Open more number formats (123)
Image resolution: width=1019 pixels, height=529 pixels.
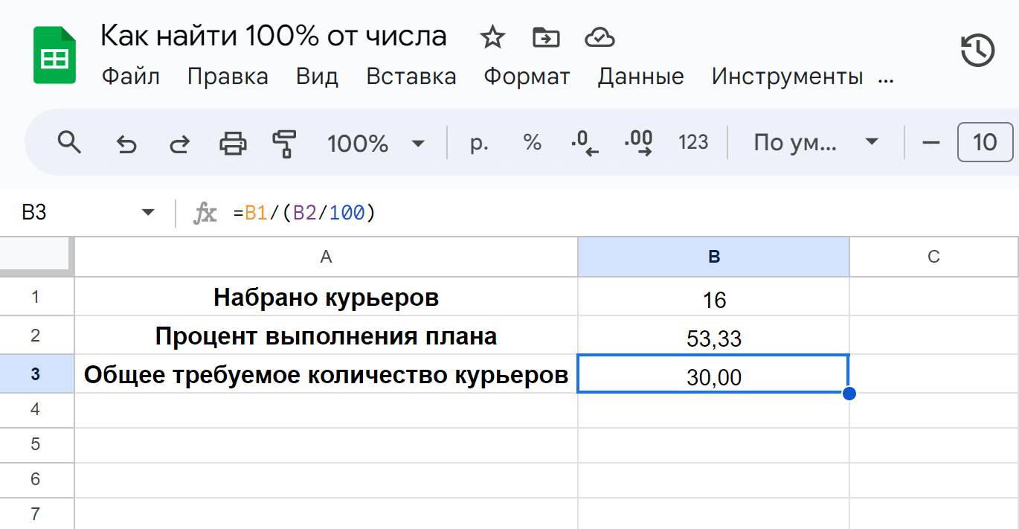coord(693,142)
